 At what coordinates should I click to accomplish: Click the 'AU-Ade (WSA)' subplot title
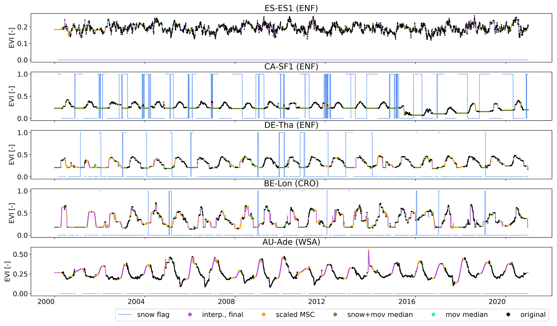(291, 242)
